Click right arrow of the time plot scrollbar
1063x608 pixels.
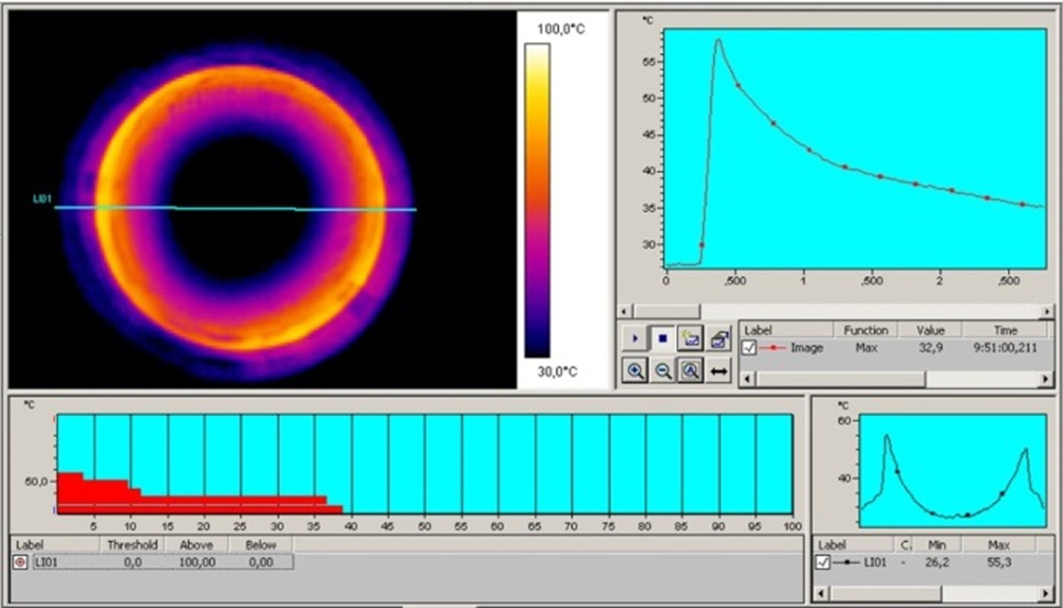coord(1046,311)
